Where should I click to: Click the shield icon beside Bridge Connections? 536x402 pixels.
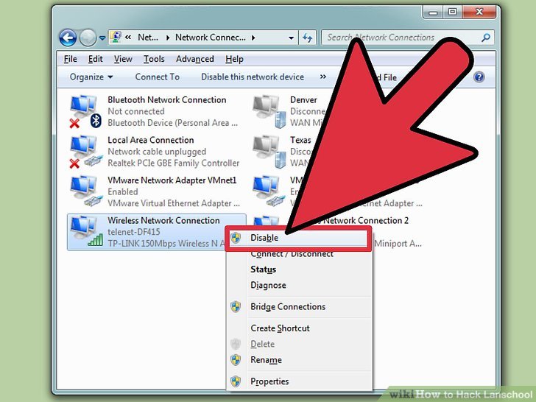pos(236,306)
